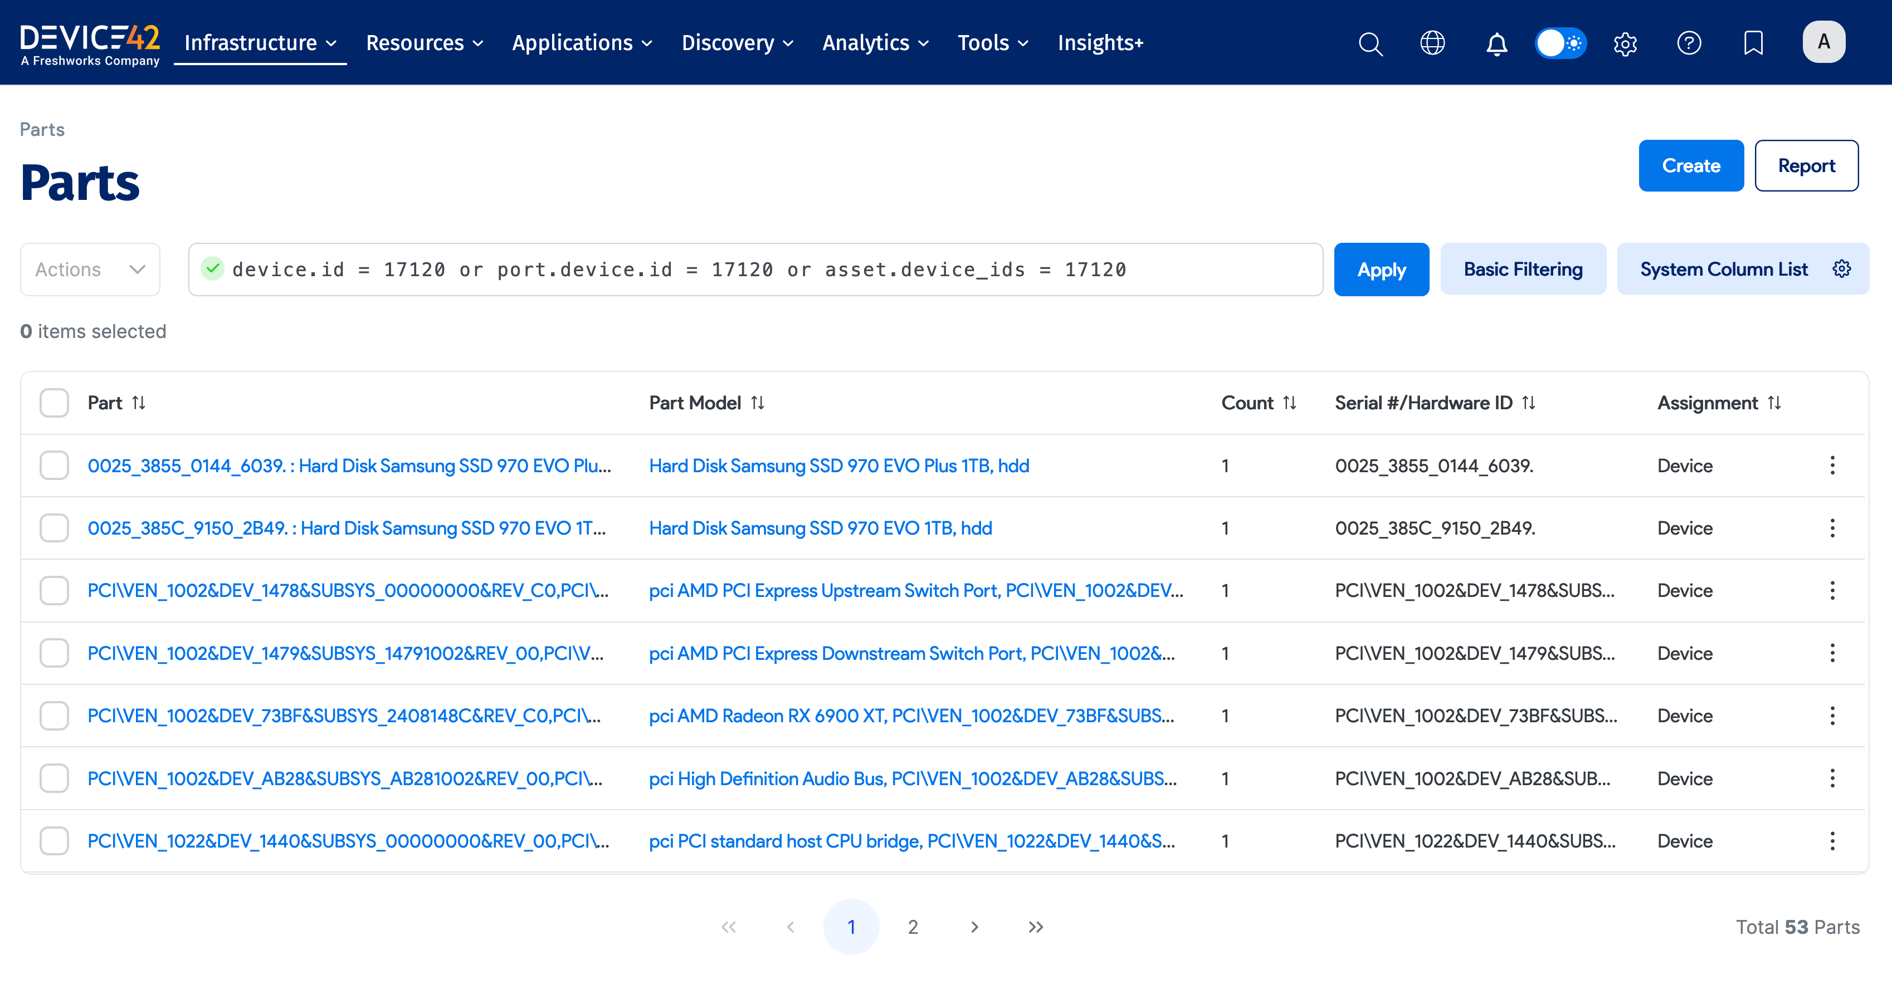The width and height of the screenshot is (1892, 999).
Task: Click the globe language icon
Action: coord(1432,43)
